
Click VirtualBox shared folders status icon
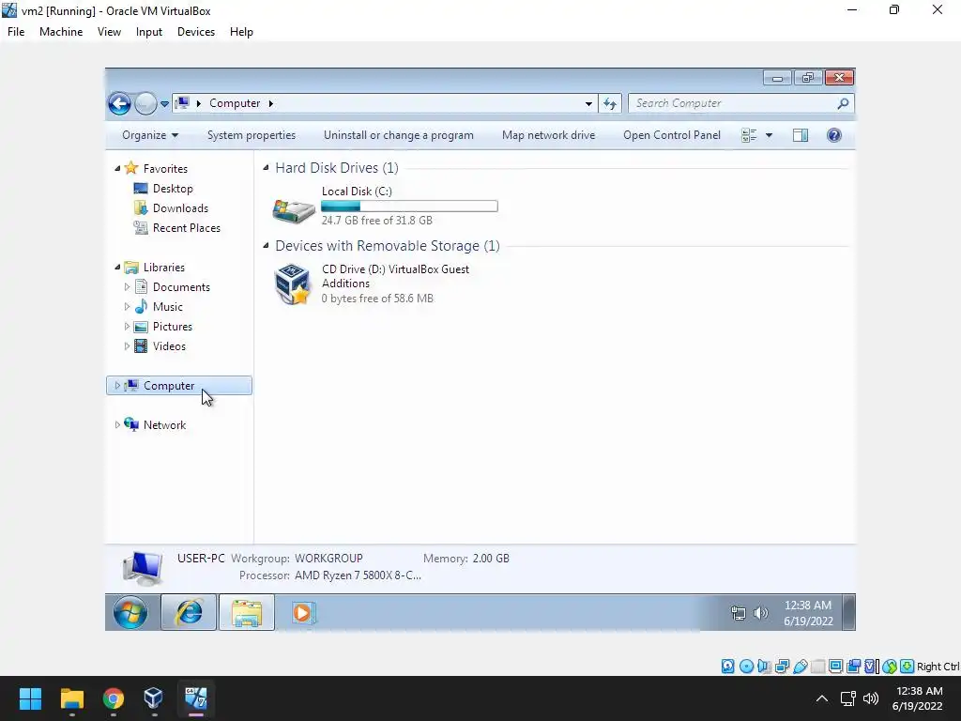817,667
